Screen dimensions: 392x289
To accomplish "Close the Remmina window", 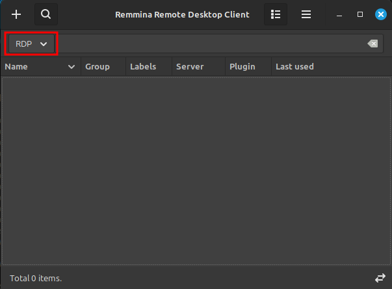I will (381, 14).
